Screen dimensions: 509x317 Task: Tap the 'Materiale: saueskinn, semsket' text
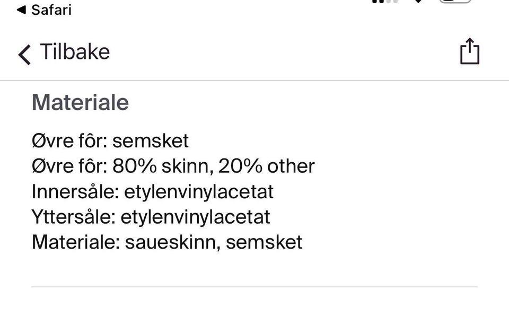[x=167, y=242]
